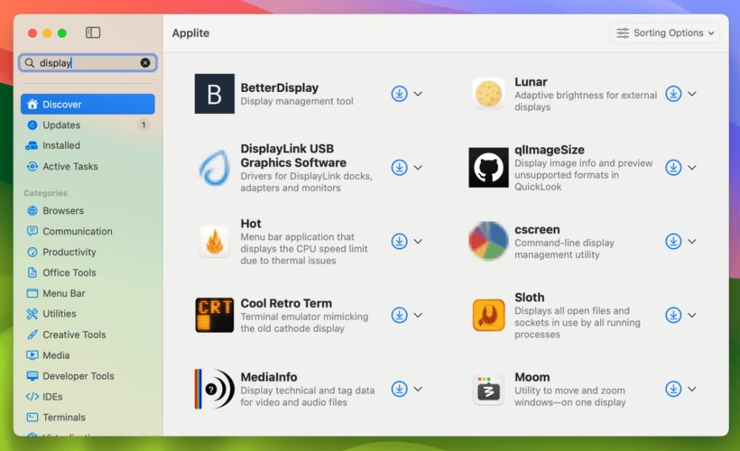
Task: Click the Moom app icon
Action: tap(488, 389)
